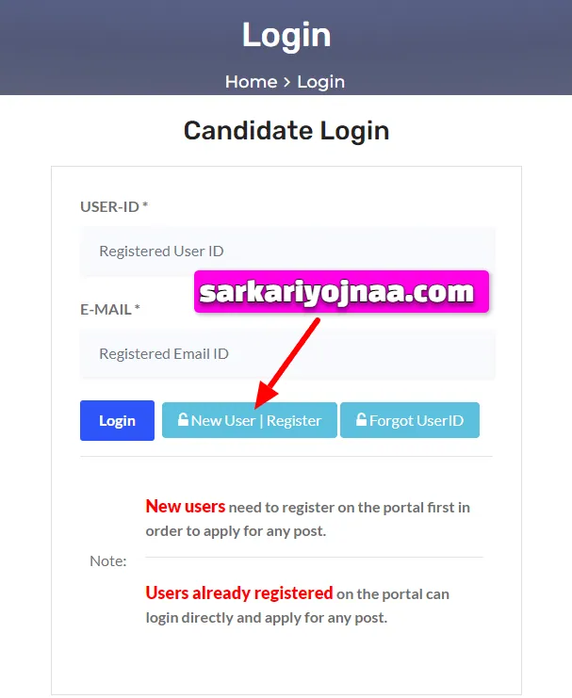Click the unlock icon on New User button
572x698 pixels.
click(x=183, y=419)
